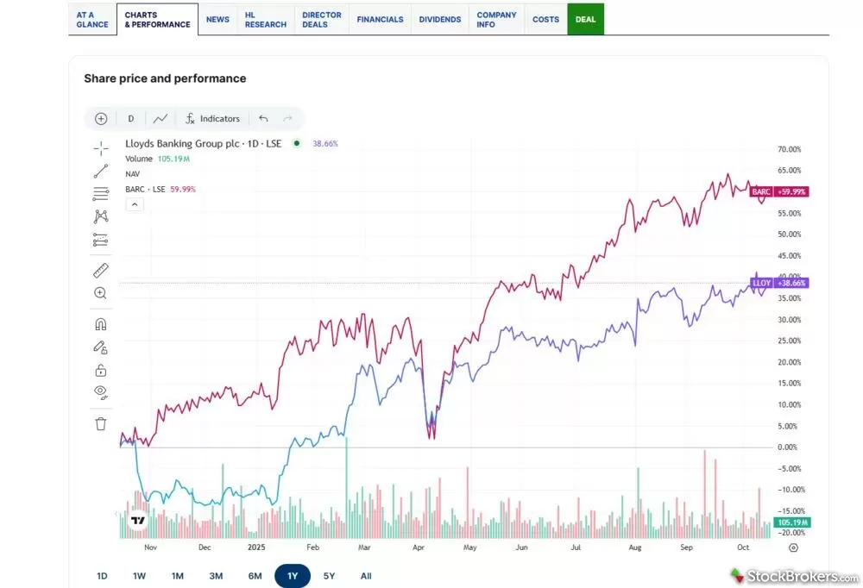Click the green DEAL button
This screenshot has width=863, height=588.
coord(586,18)
